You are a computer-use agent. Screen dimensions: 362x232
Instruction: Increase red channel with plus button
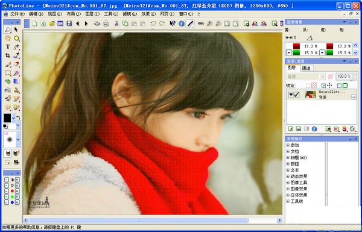pos(17,191)
